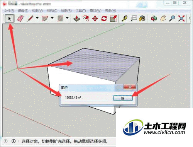This screenshot has height=147, width=193.
Task: Click the status bar info icon
Action: click(x=14, y=141)
